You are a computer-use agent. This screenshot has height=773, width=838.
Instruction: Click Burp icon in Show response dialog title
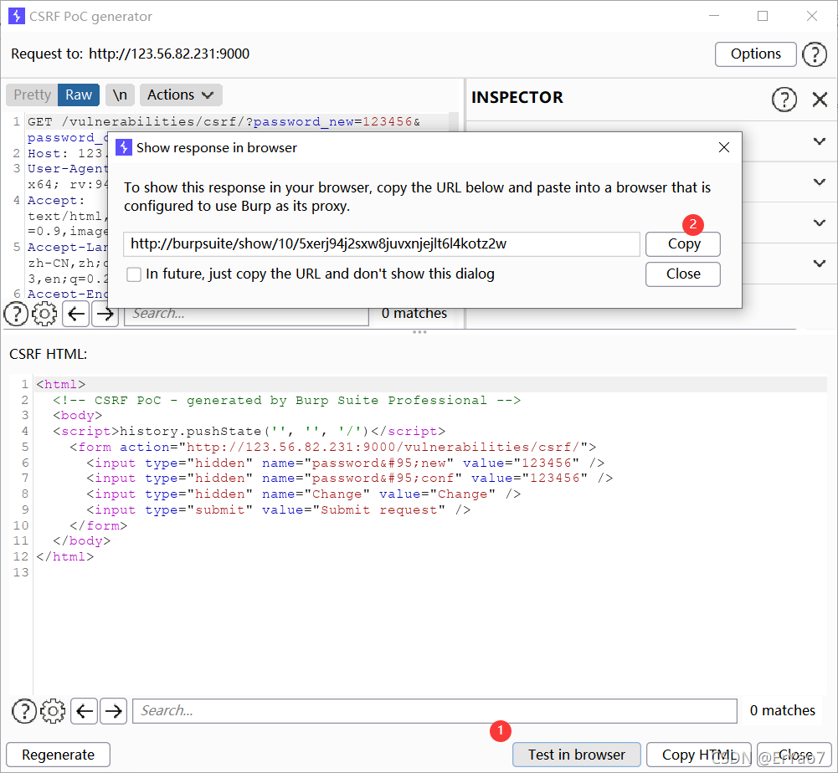[x=123, y=147]
